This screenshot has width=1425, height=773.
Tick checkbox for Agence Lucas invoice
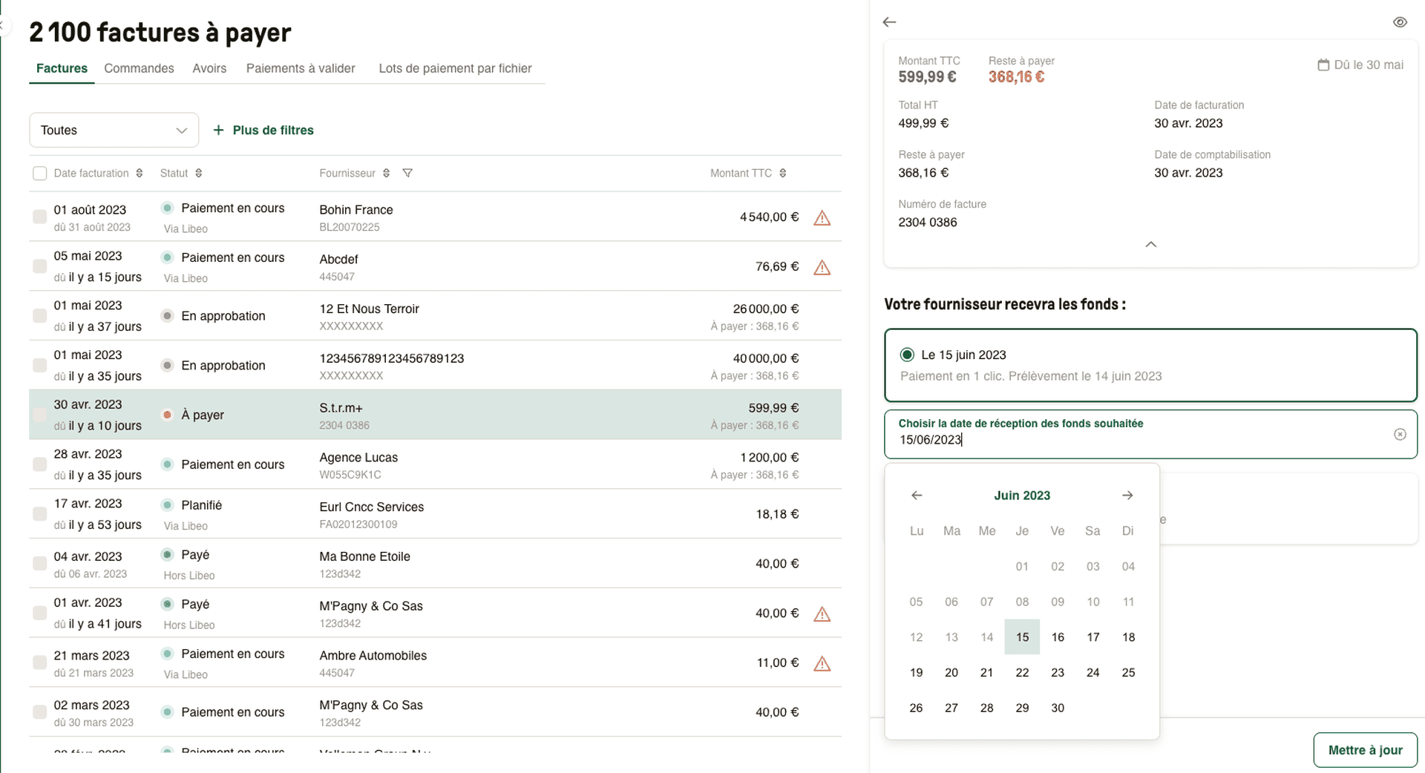(x=40, y=464)
